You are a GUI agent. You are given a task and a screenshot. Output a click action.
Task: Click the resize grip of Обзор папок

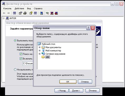click(94, 85)
